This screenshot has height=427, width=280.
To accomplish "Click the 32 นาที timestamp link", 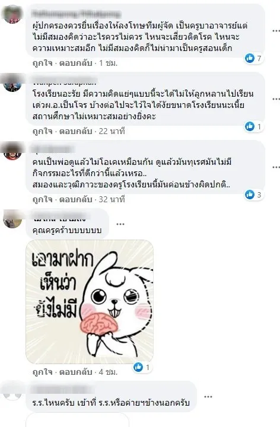I will 112,199.
